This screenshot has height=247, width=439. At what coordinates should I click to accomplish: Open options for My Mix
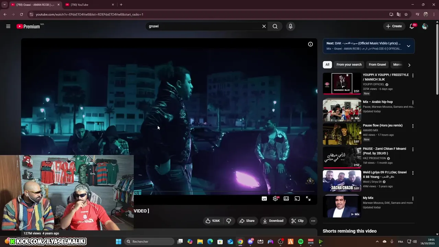coord(413,198)
